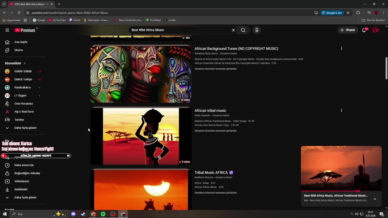Open NoMusic NoLove channel link

click(204, 177)
